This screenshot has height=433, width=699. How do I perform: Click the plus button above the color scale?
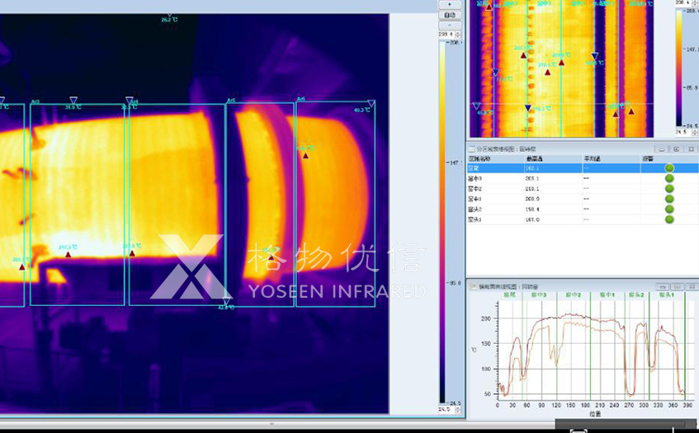pyautogui.click(x=449, y=4)
